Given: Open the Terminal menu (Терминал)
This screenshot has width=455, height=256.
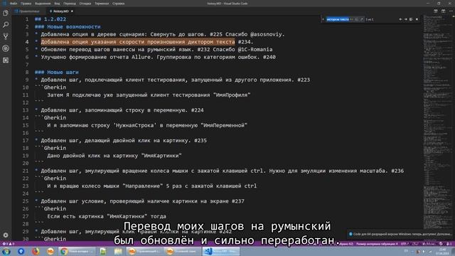Looking at the screenshot, I should pyautogui.click(x=102, y=4).
